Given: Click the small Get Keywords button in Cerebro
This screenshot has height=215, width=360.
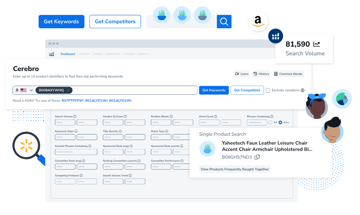Looking at the screenshot, I should tap(214, 90).
